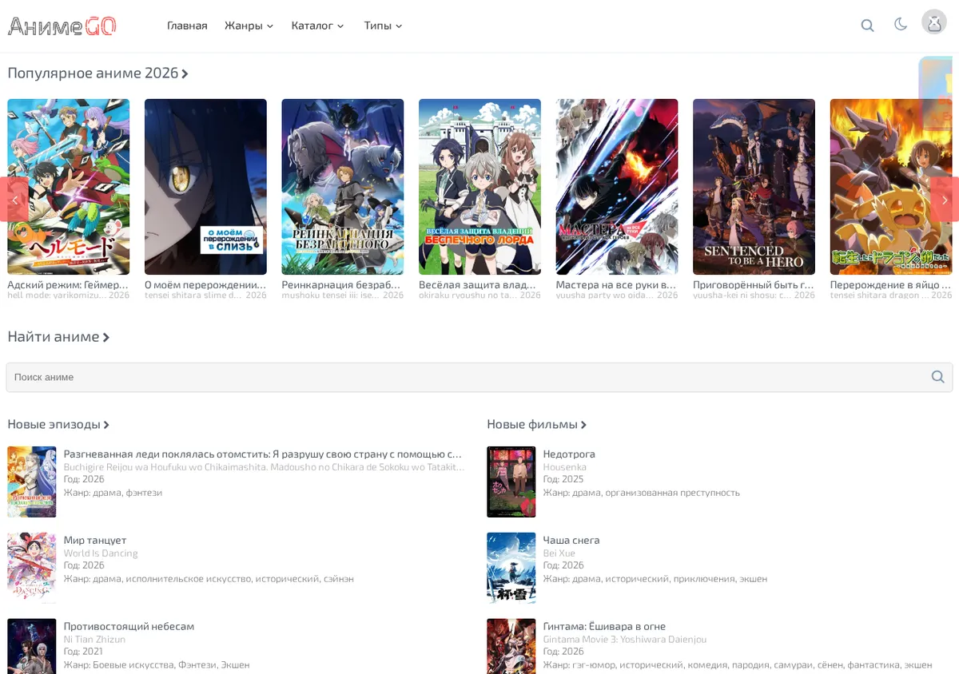Open the Недотрога film title

pos(569,454)
